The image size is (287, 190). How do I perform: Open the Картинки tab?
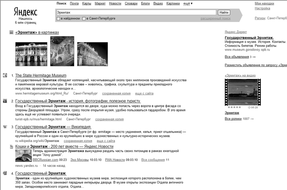(x=173, y=3)
